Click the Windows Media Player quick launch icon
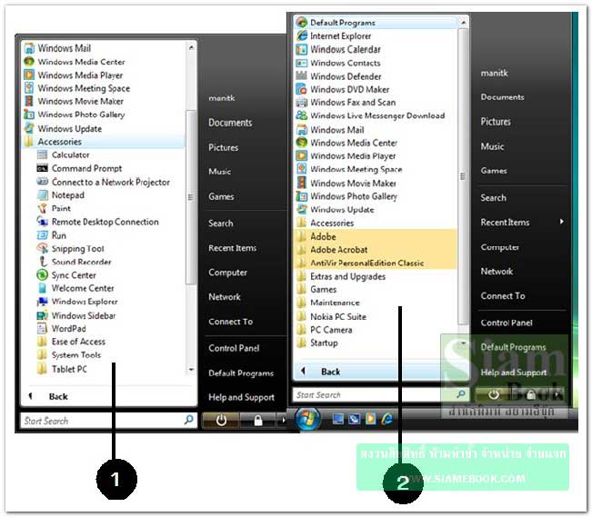This screenshot has width=592, height=517. pyautogui.click(x=371, y=419)
